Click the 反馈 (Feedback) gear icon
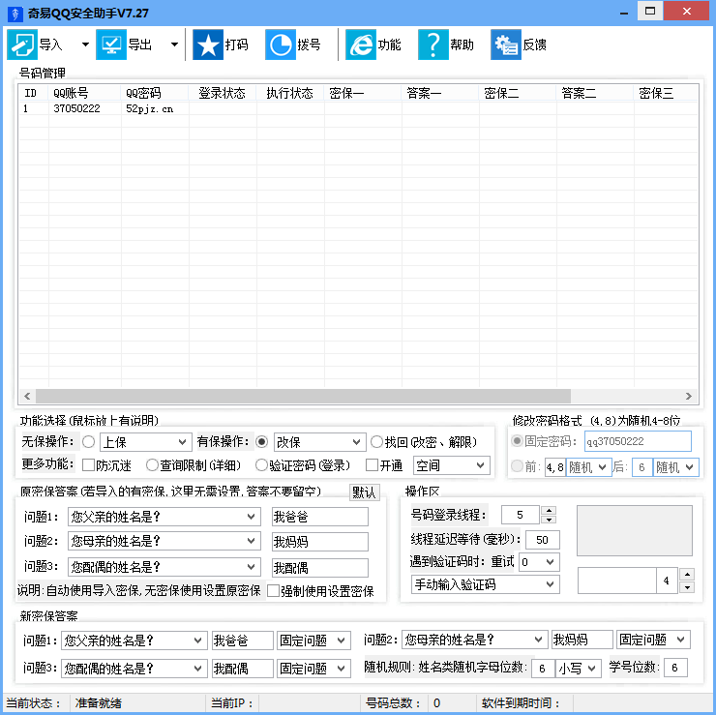Screen dimensions: 716x715 point(505,45)
